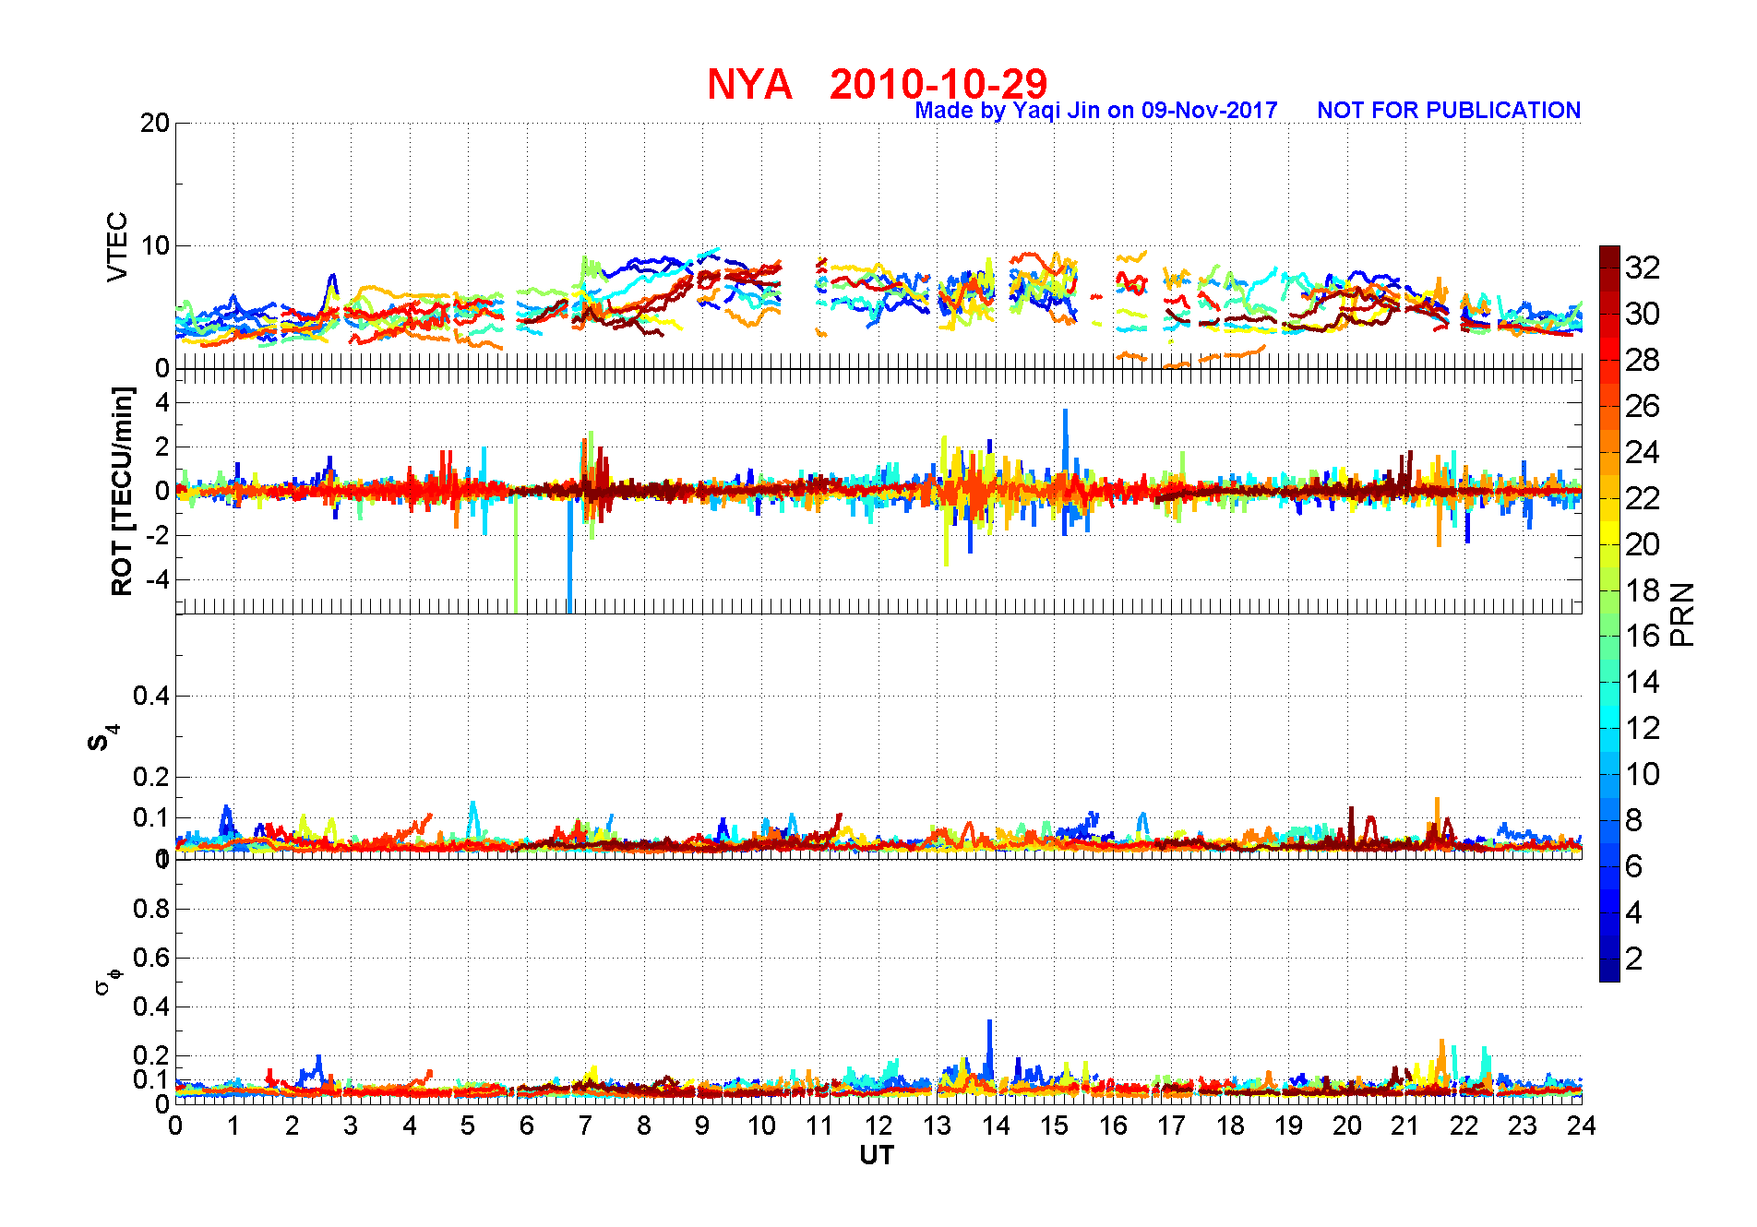Screen dimensions: 1757x1227
Task: Click colorbar tick label "24"
Action: tap(1643, 452)
